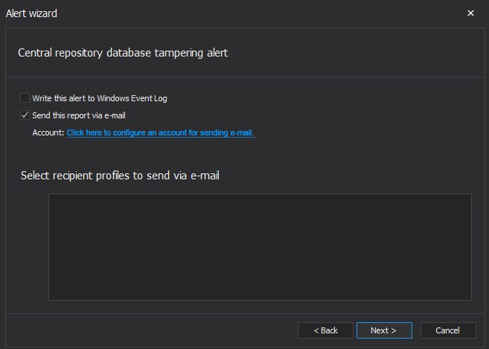489x349 pixels.
Task: Click the "Windows Event Log" words in first option
Action: (132, 98)
